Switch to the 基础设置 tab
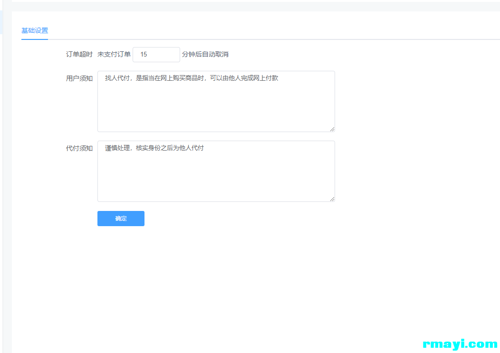This screenshot has height=353, width=500. click(35, 30)
